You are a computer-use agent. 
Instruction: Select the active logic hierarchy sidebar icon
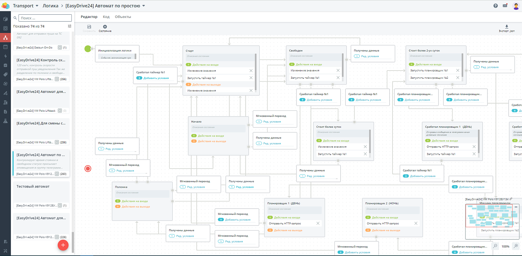pos(5,38)
